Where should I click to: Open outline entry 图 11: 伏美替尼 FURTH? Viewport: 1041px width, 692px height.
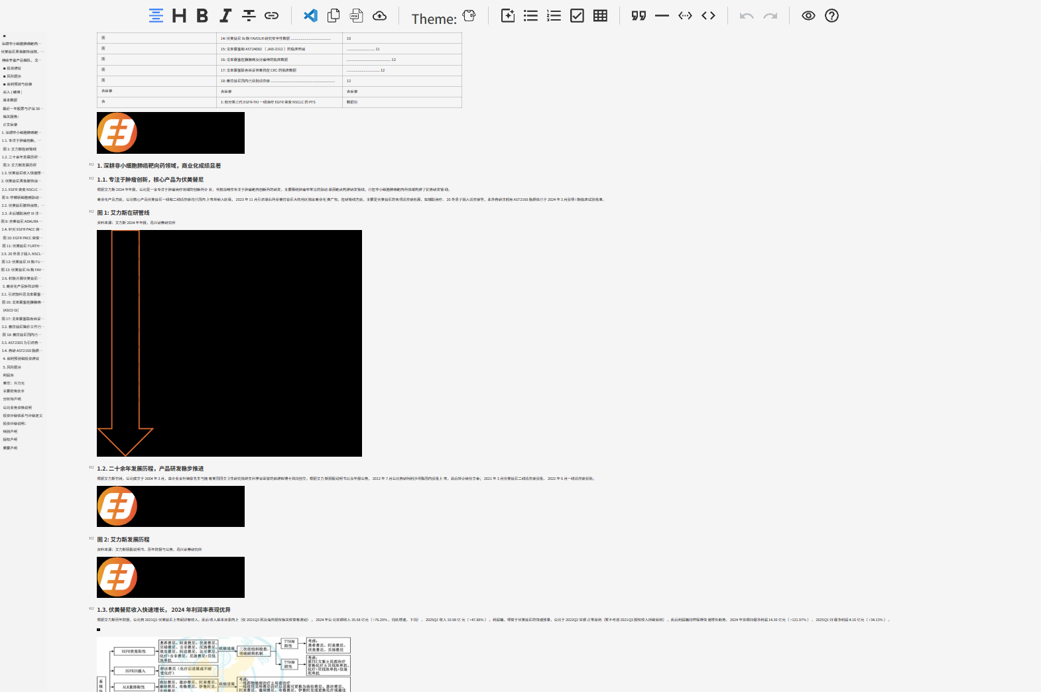pos(23,246)
